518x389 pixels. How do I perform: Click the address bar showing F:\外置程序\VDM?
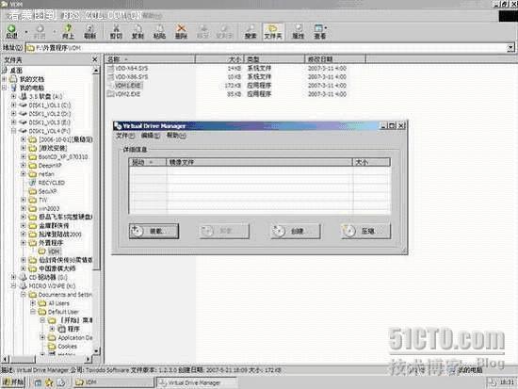(x=266, y=48)
